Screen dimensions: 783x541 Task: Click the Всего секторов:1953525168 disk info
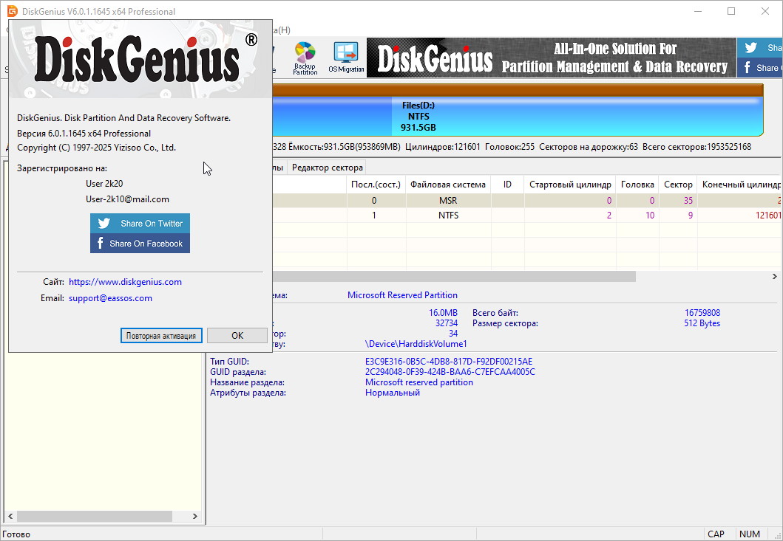tap(696, 147)
